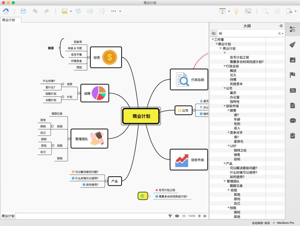Collapse 行政总结 outline node
Image resolution: width=300 pixels, height=226 pixels.
(x=225, y=66)
